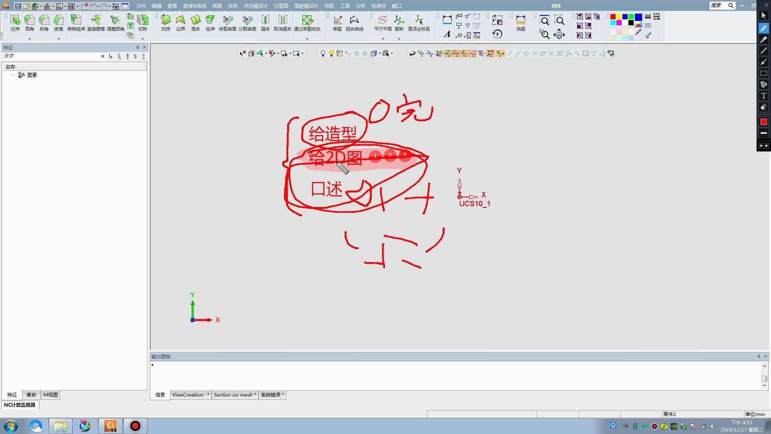Open the 曲面 menu
Image resolution: width=771 pixels, height=434 pixels.
click(x=217, y=6)
